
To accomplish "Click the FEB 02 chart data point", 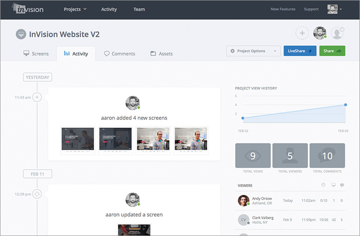I will pos(243,118).
